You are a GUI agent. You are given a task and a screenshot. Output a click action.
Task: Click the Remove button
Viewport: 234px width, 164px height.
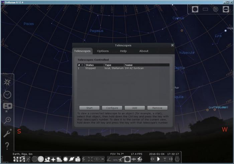pyautogui.click(x=157, y=108)
